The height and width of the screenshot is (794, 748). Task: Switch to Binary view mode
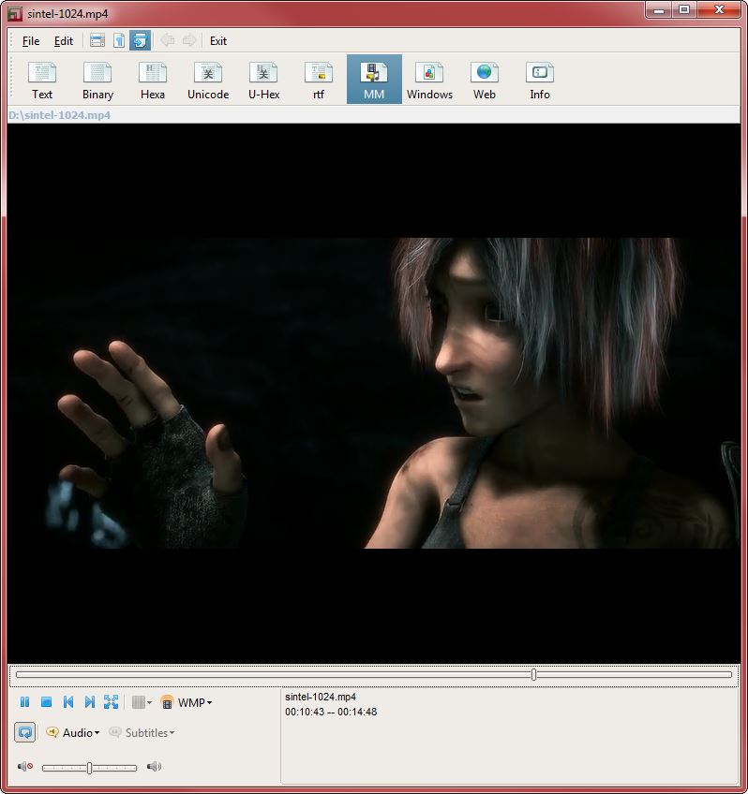[97, 80]
